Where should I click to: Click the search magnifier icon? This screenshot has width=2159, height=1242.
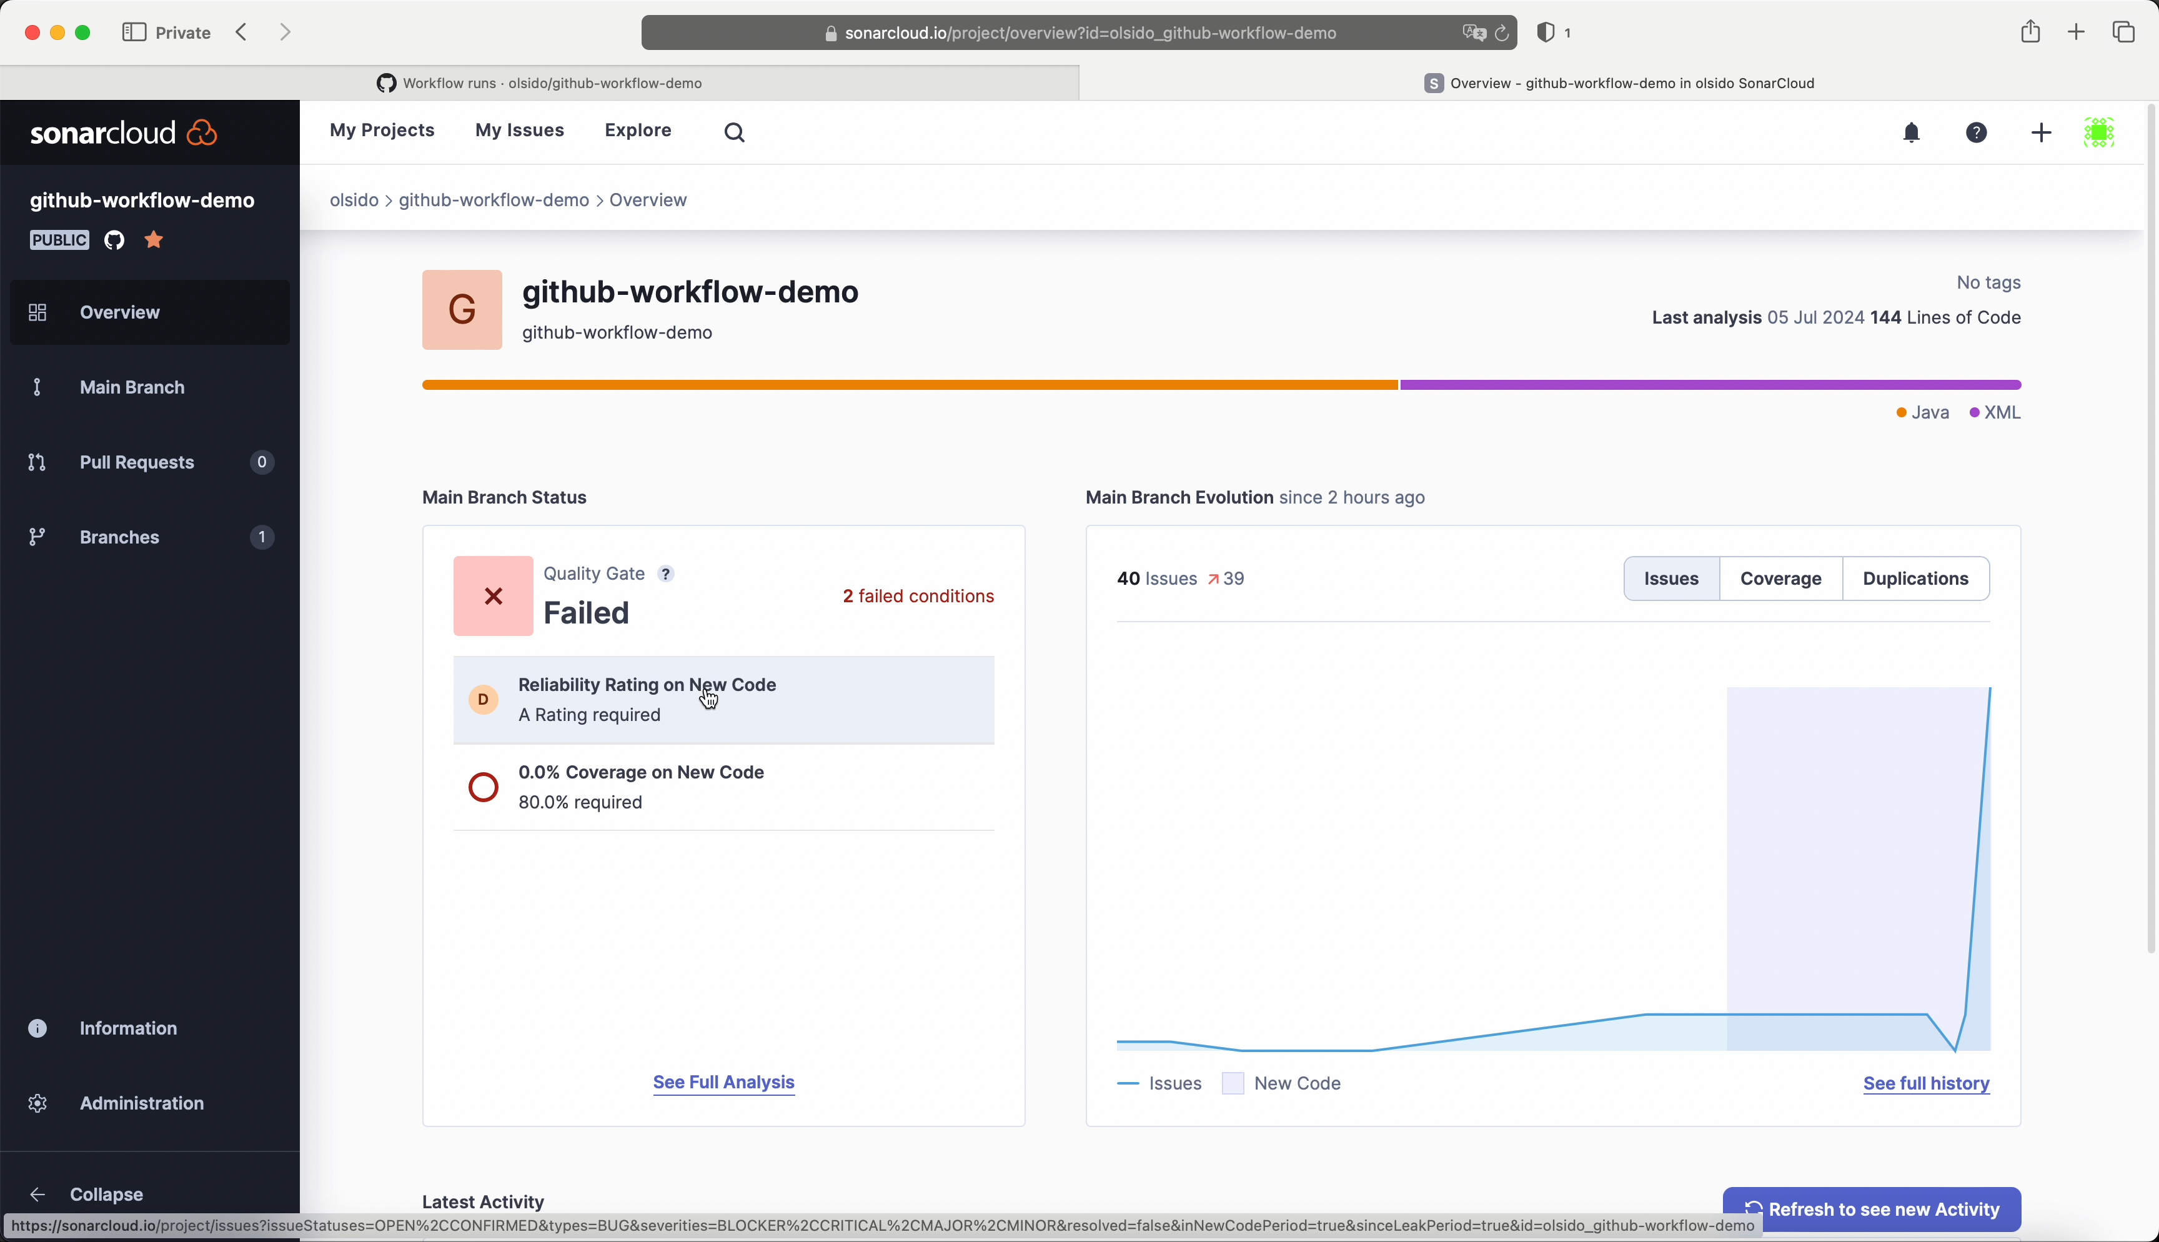pos(734,132)
